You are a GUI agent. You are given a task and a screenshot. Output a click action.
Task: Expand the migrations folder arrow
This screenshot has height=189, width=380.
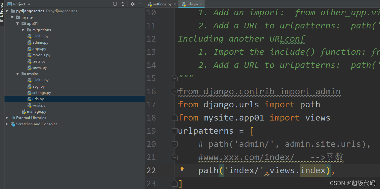(23, 30)
